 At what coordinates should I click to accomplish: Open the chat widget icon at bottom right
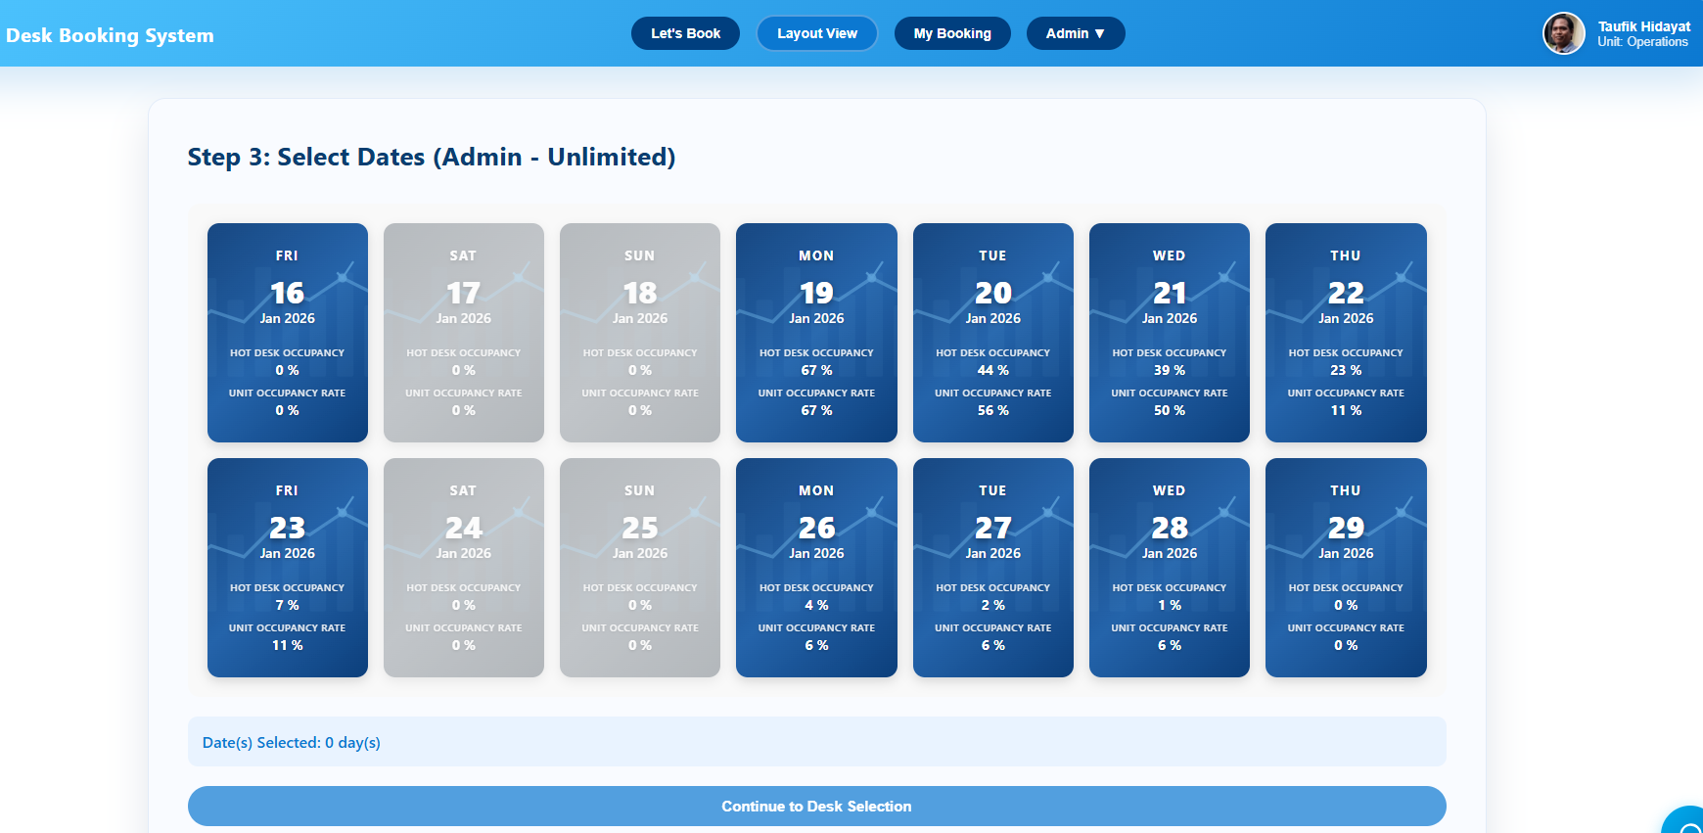(1687, 822)
